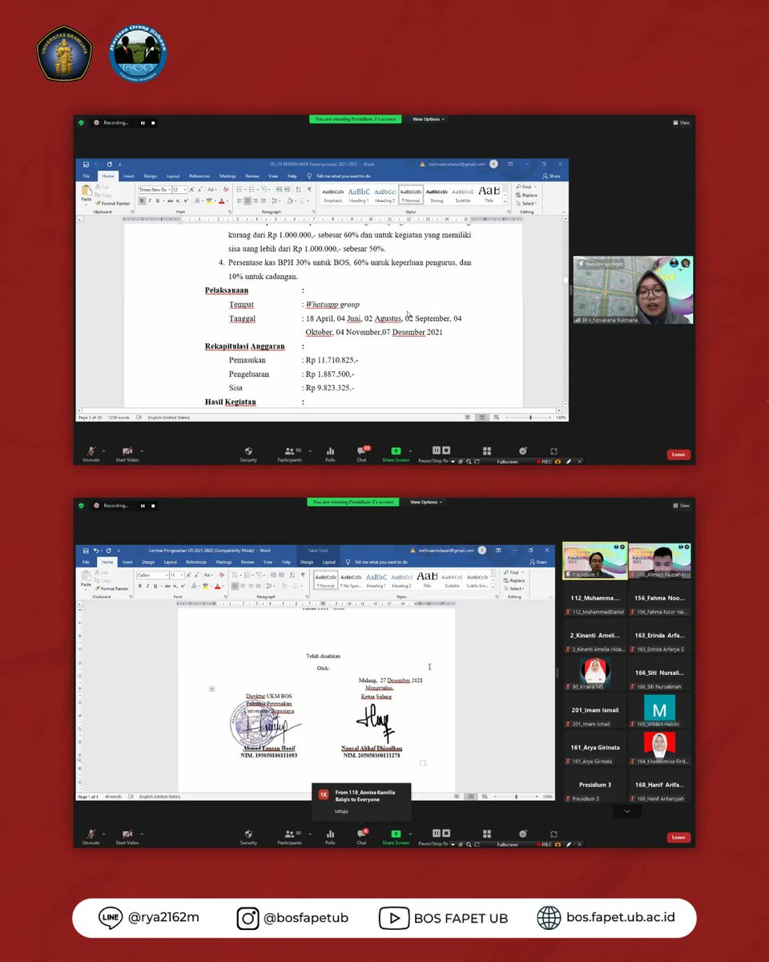Open the Insert tab in BENDAHARA Word window

[128, 176]
